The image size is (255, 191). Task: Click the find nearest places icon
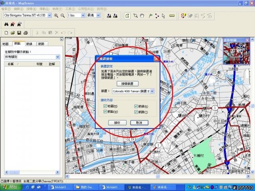point(13,24)
